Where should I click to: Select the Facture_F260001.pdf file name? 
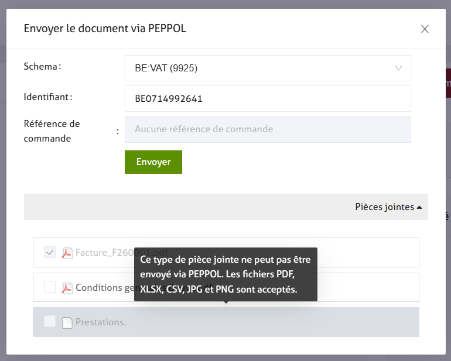point(104,253)
